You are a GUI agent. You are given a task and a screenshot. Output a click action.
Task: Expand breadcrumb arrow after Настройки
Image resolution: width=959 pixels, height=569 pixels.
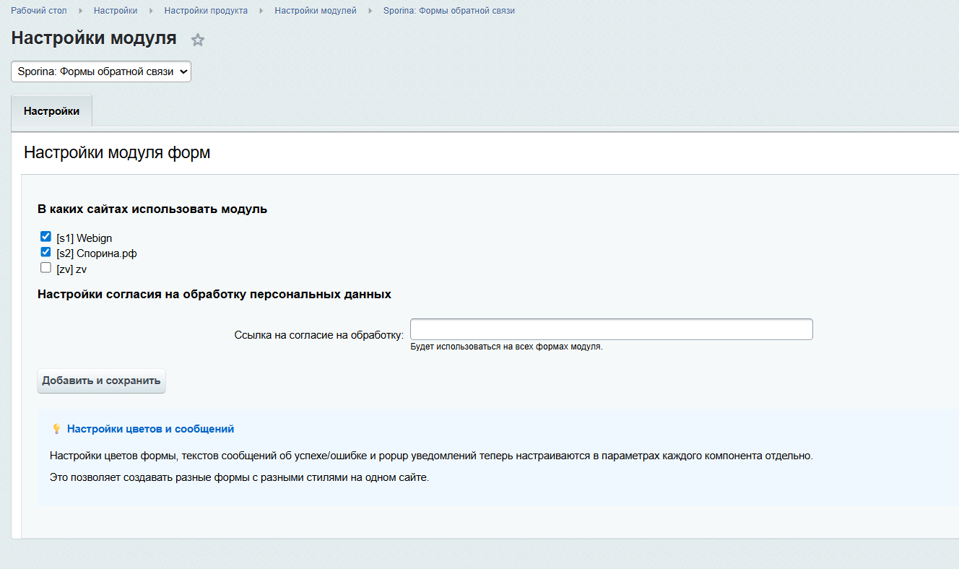click(x=151, y=11)
